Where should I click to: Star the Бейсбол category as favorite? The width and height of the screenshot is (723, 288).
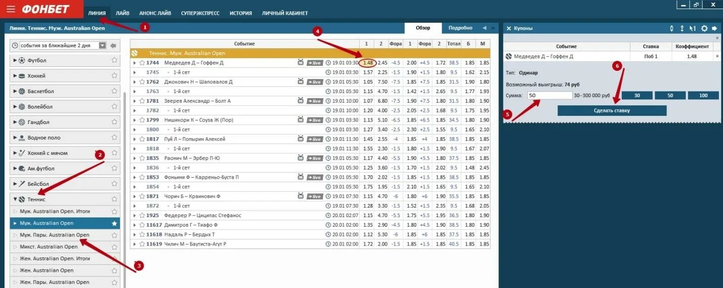coord(114,184)
